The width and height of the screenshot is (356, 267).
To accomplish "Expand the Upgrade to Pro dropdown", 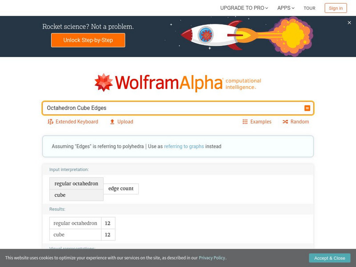I will point(244,8).
